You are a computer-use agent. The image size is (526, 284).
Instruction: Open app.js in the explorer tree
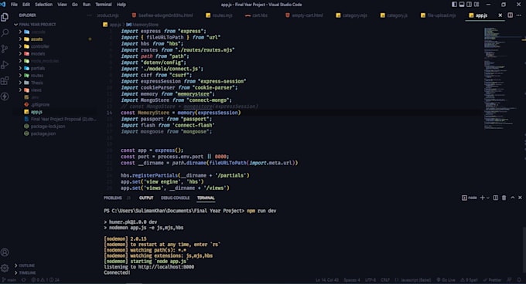point(36,112)
